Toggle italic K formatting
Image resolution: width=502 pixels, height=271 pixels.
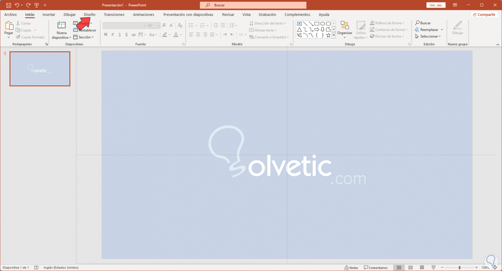[113, 35]
